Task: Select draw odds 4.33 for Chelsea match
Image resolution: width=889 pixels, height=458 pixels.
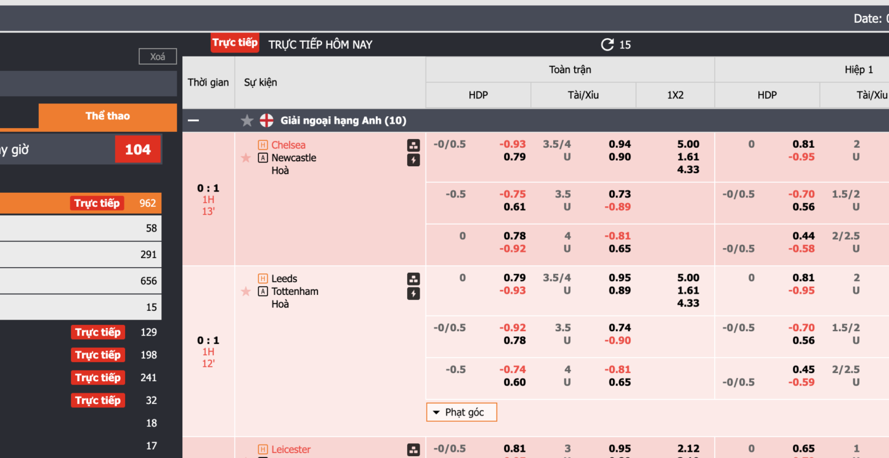Action: [x=688, y=169]
